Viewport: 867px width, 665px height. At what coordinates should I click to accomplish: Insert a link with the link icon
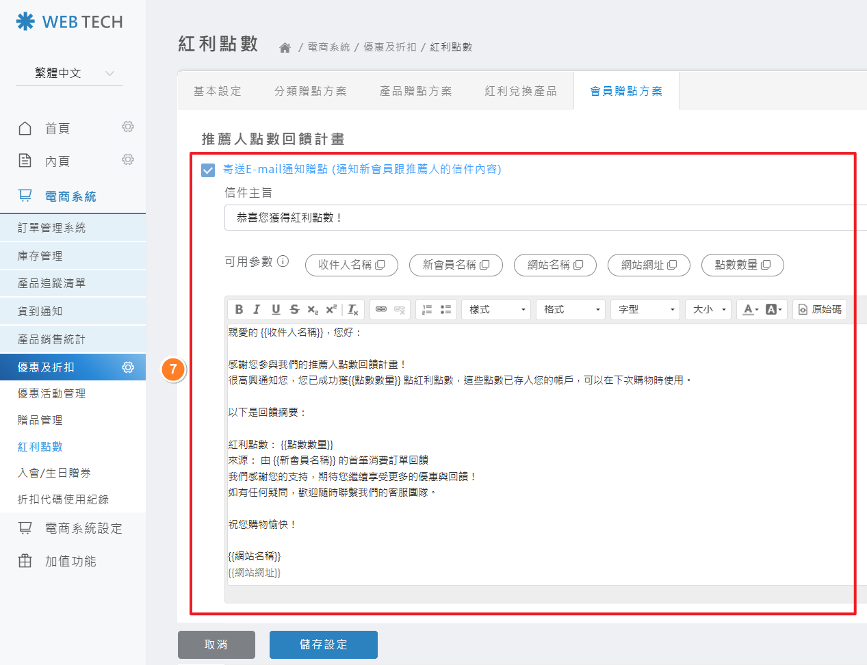(381, 309)
